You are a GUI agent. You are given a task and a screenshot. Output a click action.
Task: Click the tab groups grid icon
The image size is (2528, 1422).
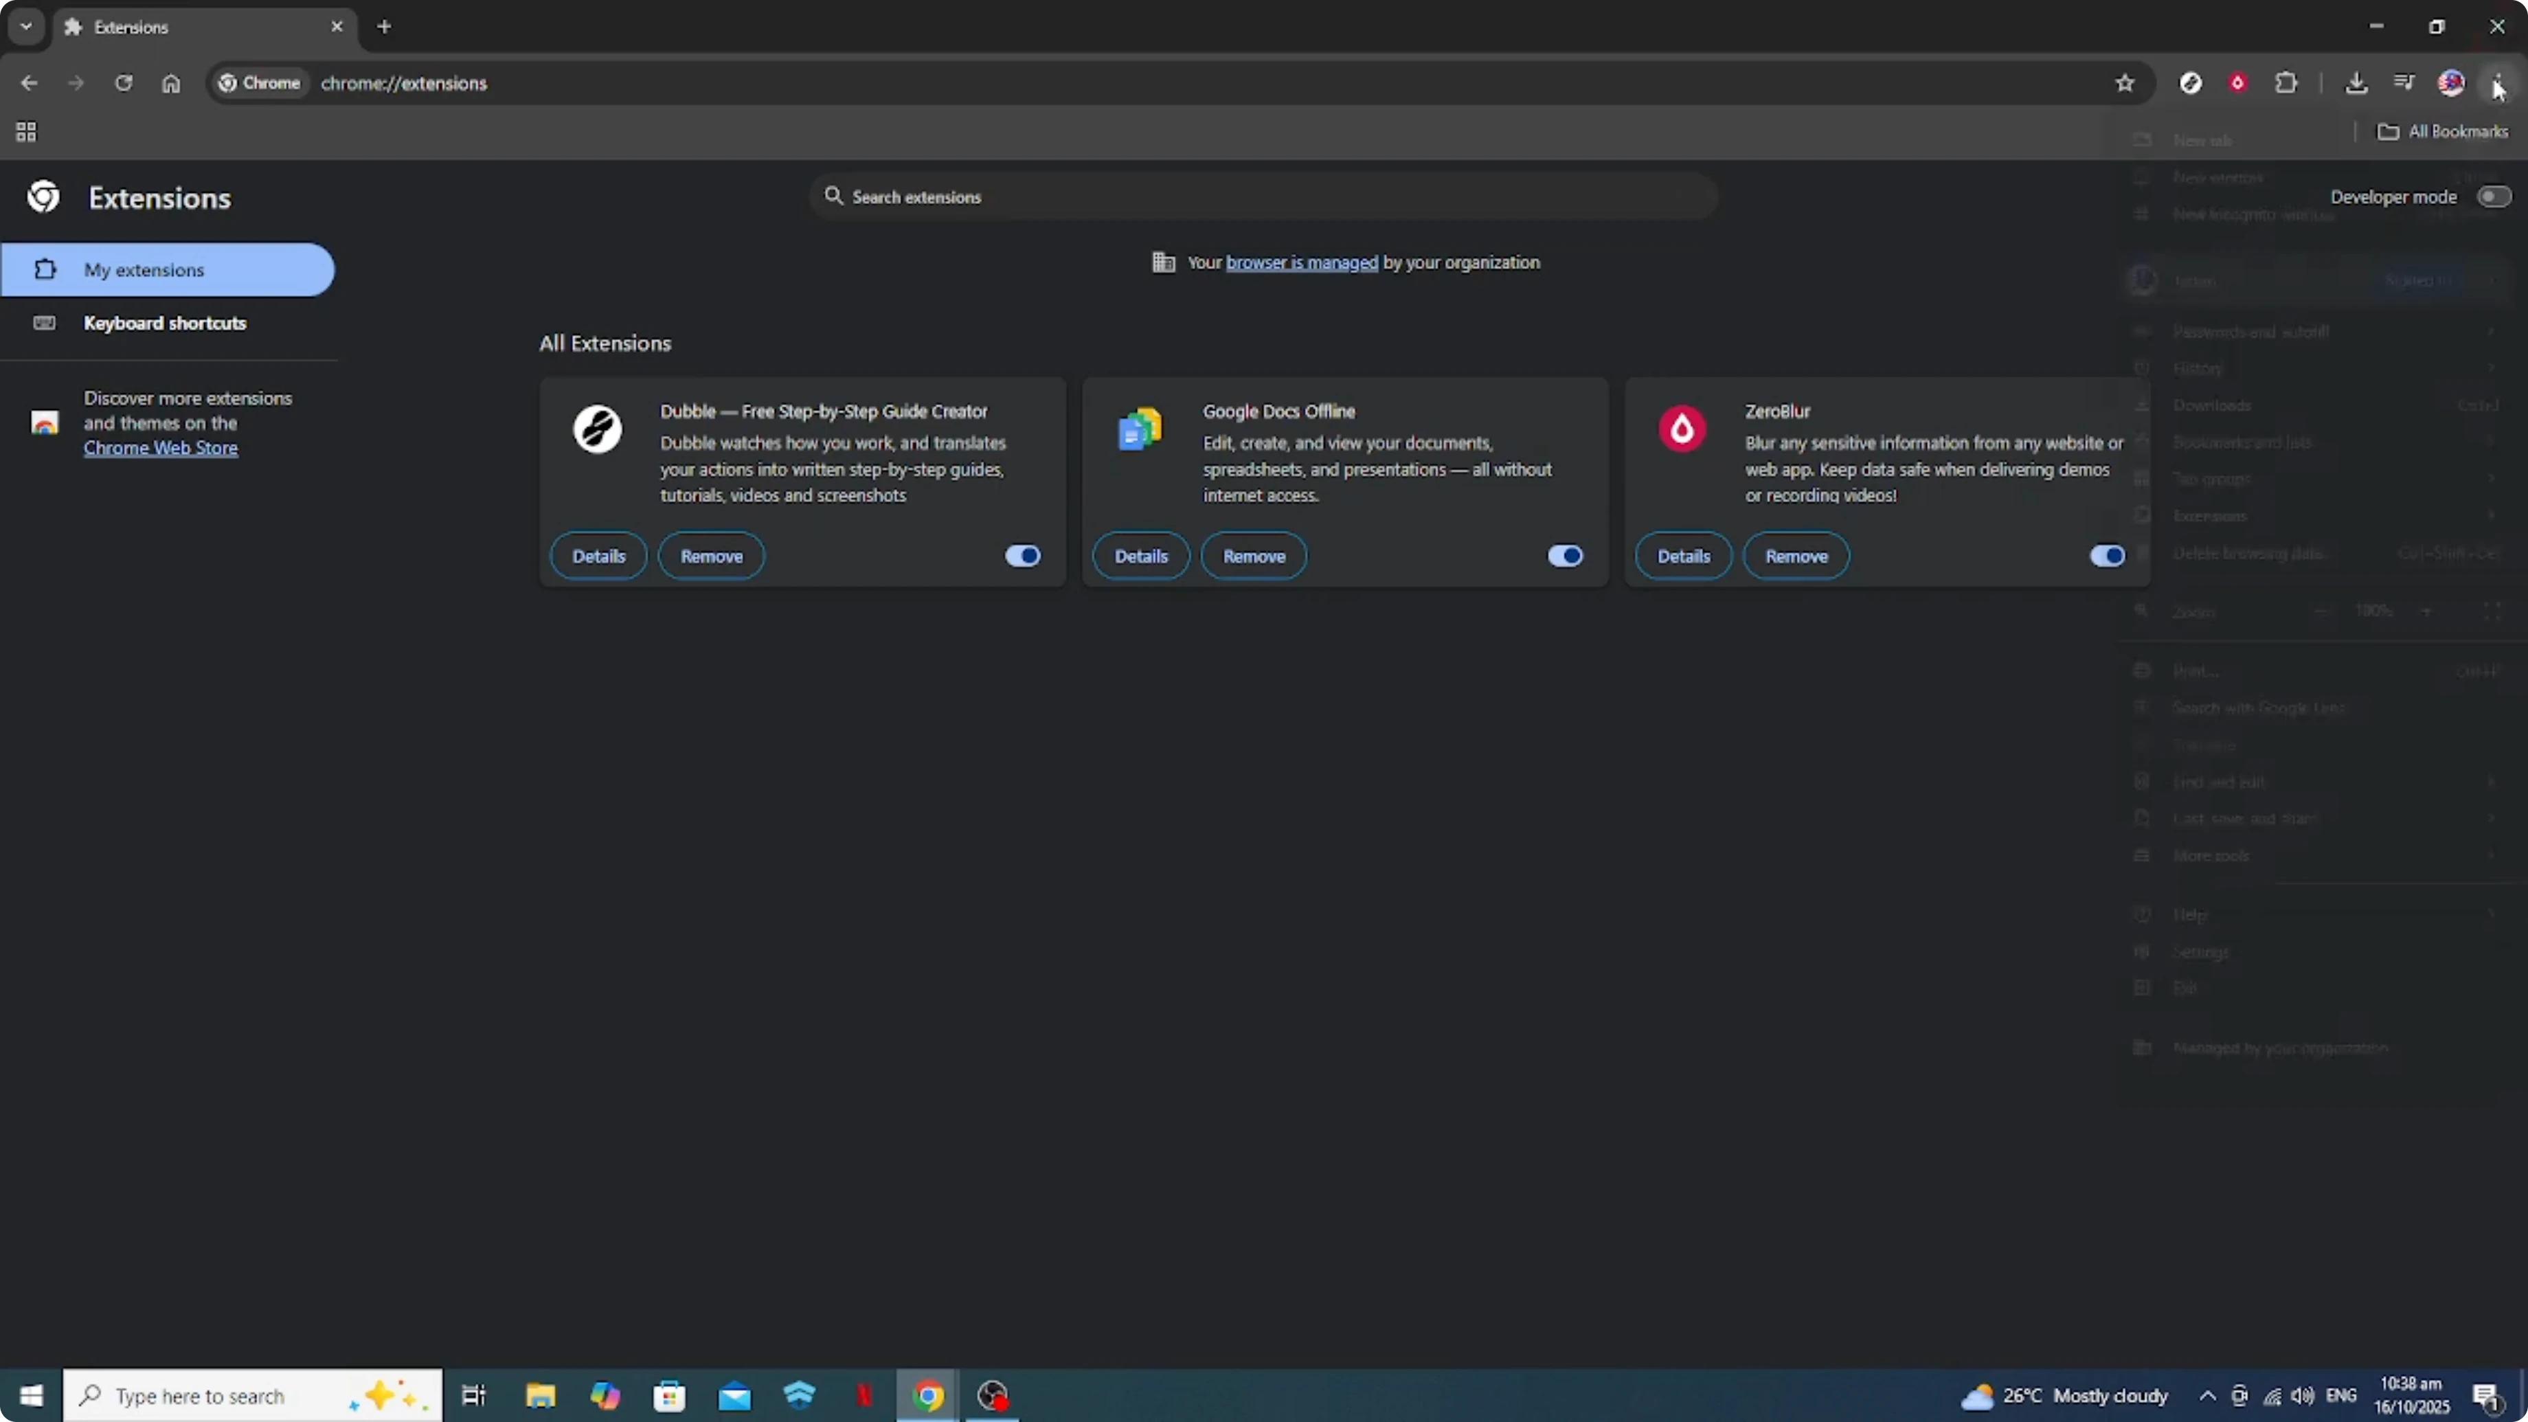[x=25, y=131]
